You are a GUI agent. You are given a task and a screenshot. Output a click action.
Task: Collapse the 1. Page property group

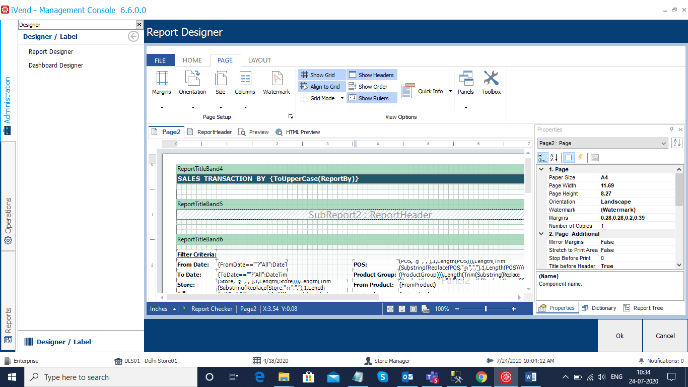541,169
